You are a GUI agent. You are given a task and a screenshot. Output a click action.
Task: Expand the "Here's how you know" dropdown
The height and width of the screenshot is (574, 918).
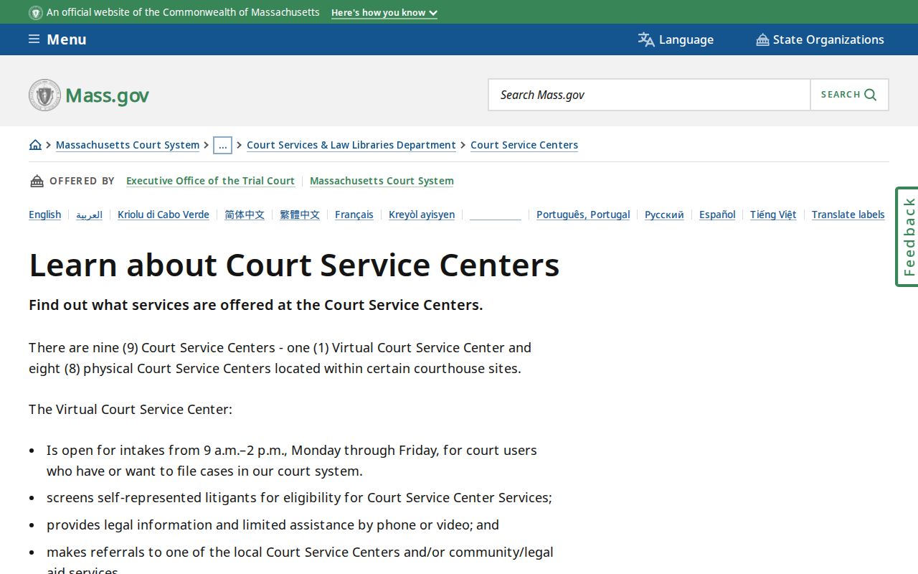click(384, 12)
